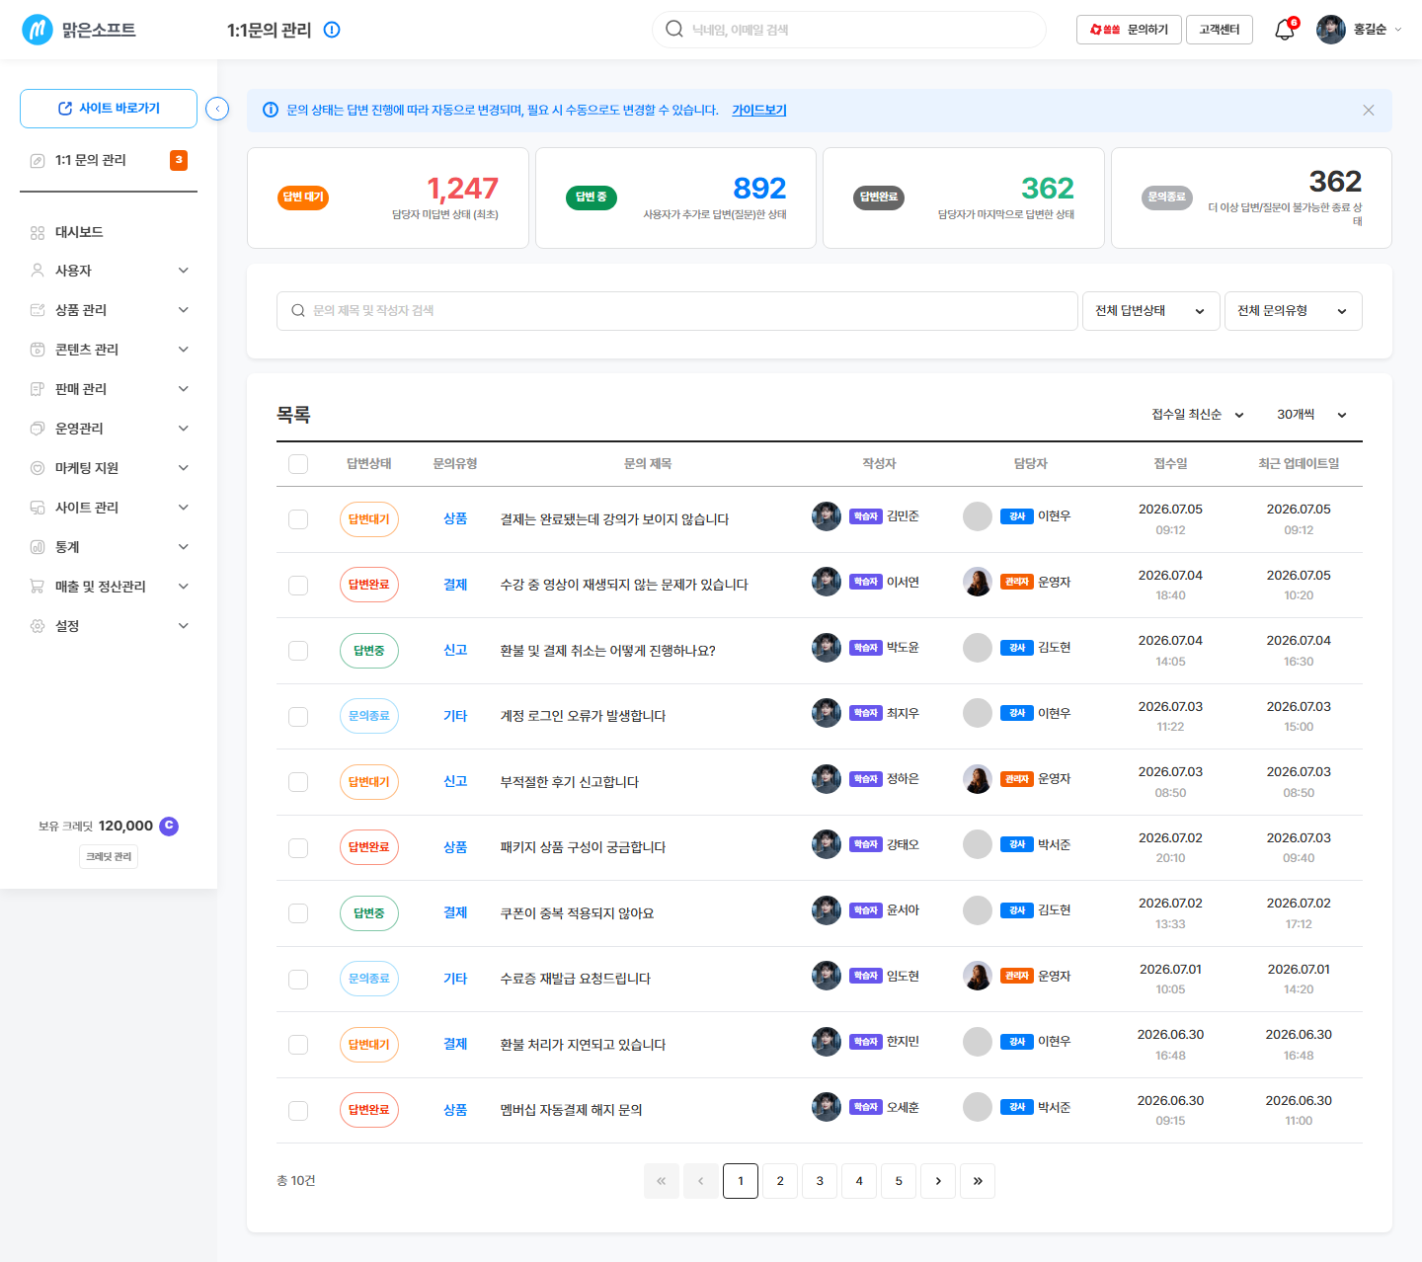Click the 운영관리 sidebar icon

coord(38,429)
